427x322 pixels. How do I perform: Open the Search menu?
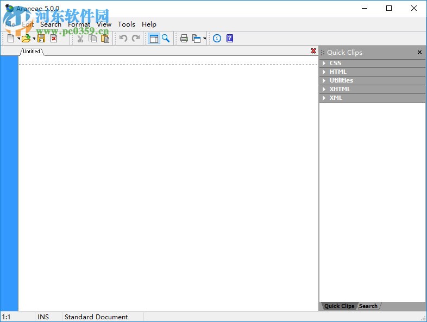[x=51, y=24]
